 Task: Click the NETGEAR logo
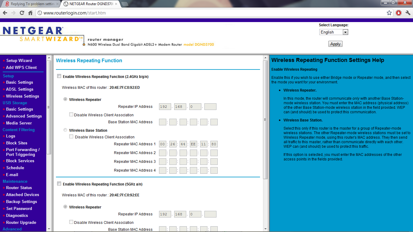click(33, 31)
